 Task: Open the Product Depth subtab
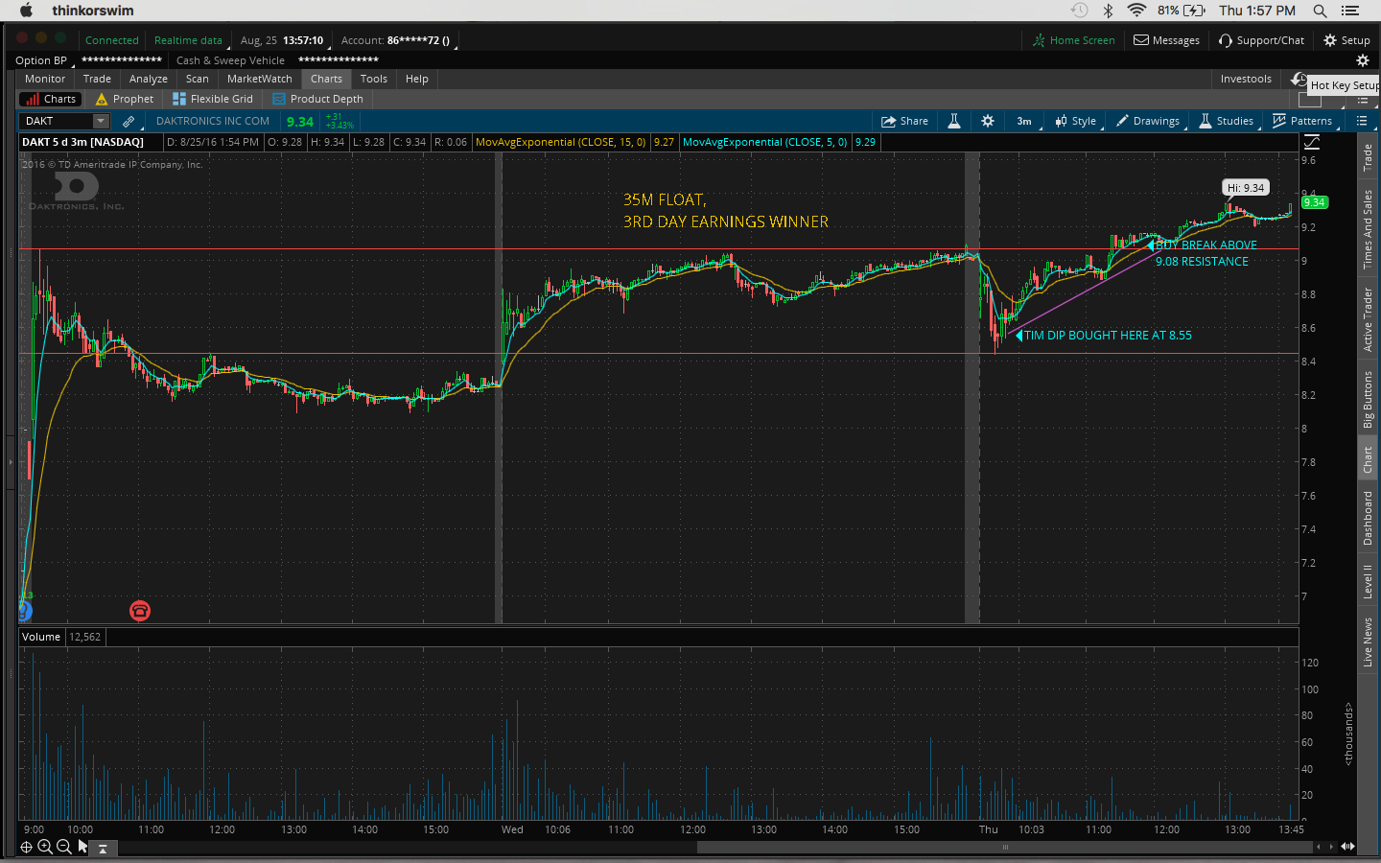pos(317,99)
